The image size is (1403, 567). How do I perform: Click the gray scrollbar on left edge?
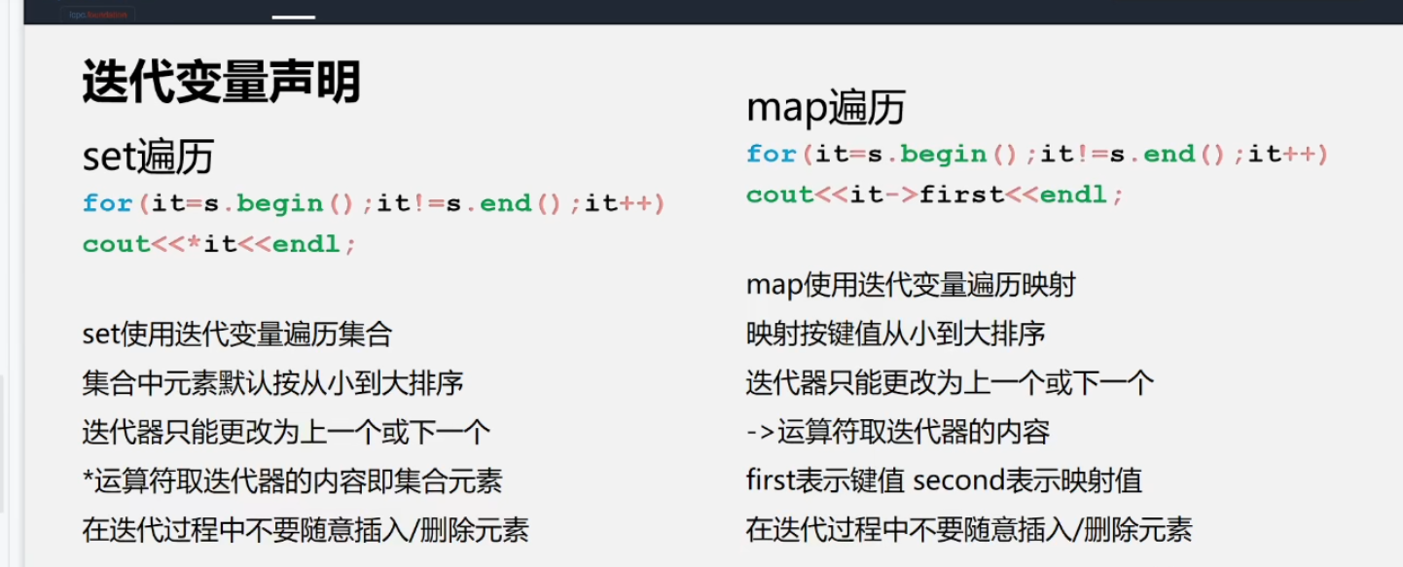pos(3,443)
